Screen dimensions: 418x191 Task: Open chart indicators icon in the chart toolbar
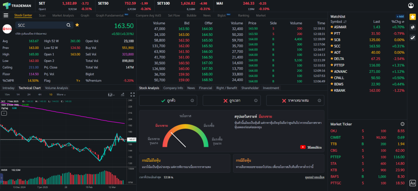[x=122, y=94]
